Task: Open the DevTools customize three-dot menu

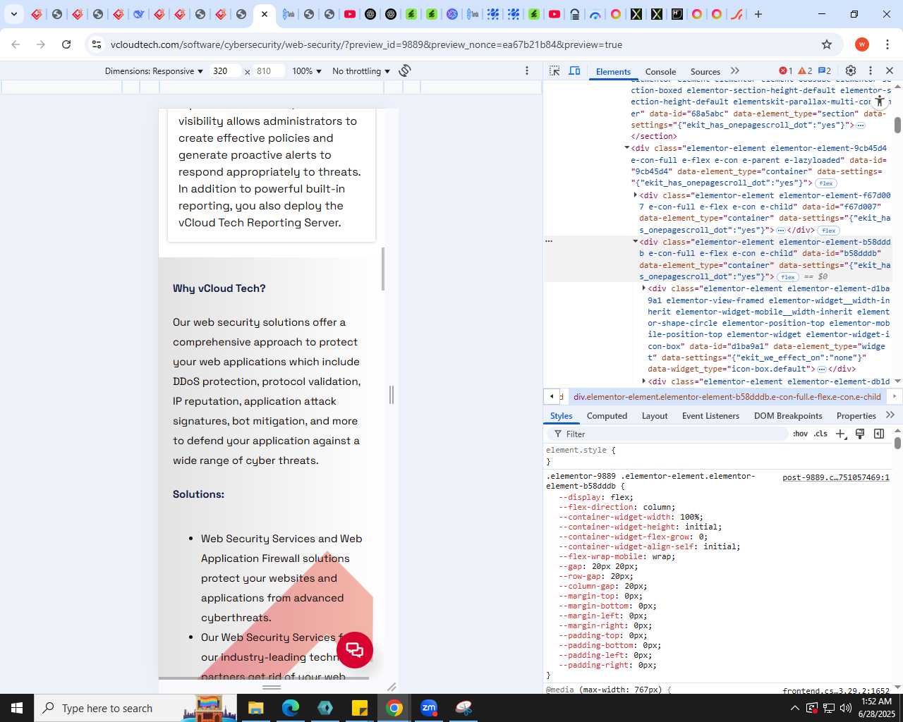Action: coord(871,71)
